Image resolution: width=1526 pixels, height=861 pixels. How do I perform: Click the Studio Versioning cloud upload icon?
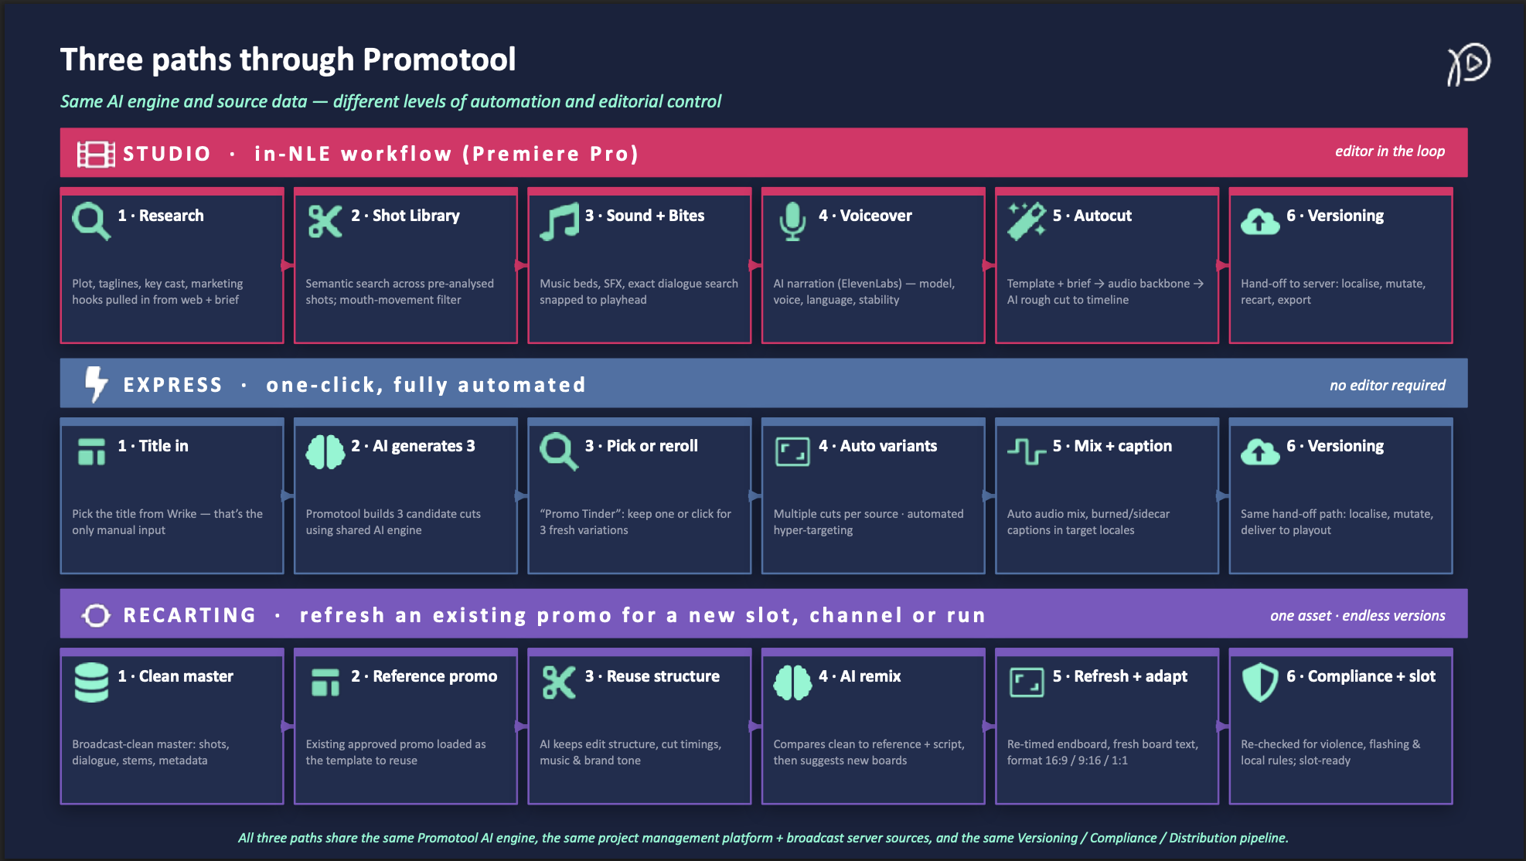(1260, 222)
